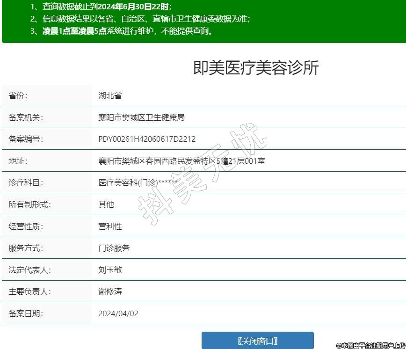Click the 凌晨1点至凌晨5点 maintenance notice line

click(x=122, y=31)
